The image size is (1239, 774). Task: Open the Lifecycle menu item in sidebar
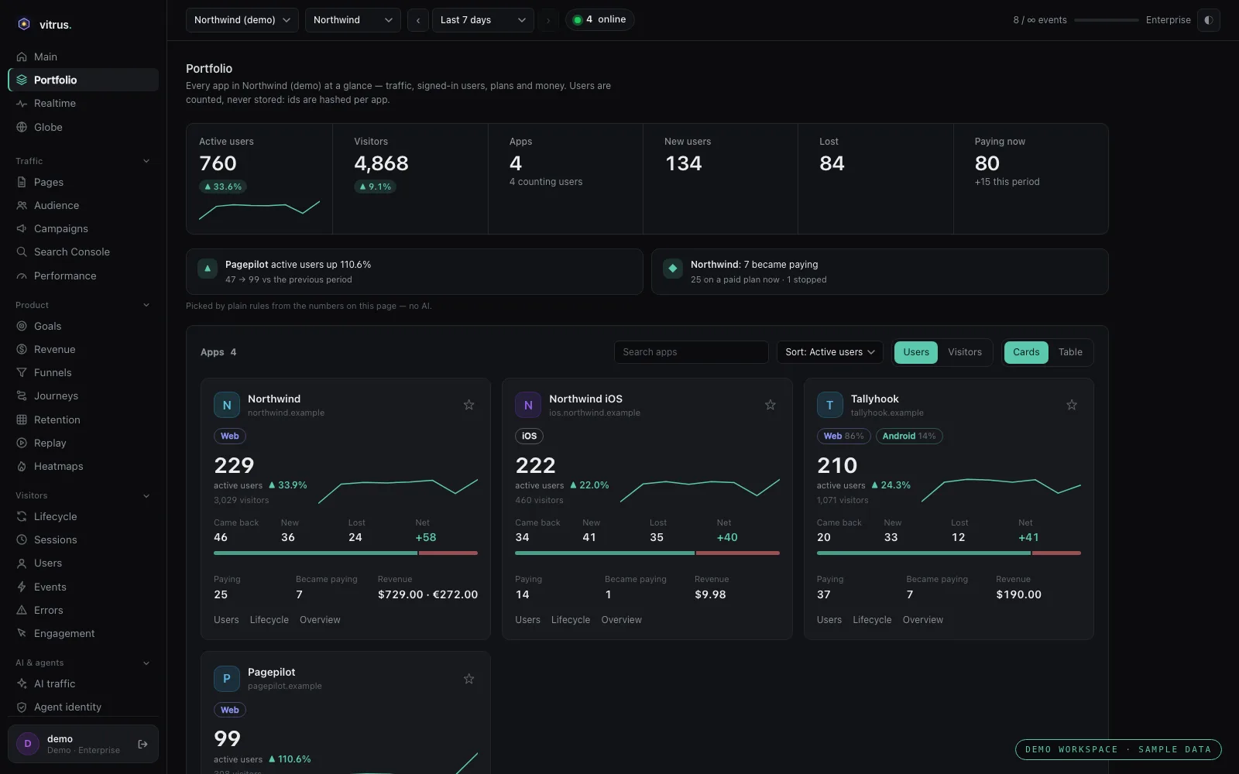(x=83, y=516)
